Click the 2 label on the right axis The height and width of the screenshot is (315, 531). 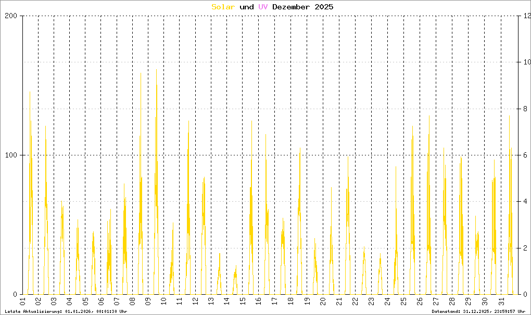tap(526, 248)
